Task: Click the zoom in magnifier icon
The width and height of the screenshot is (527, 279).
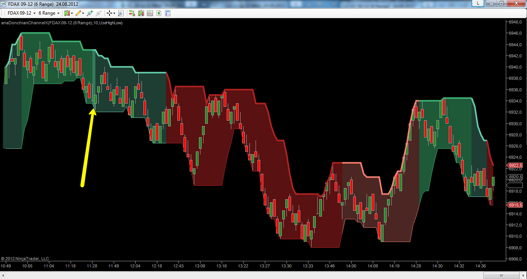Action: coord(90,13)
